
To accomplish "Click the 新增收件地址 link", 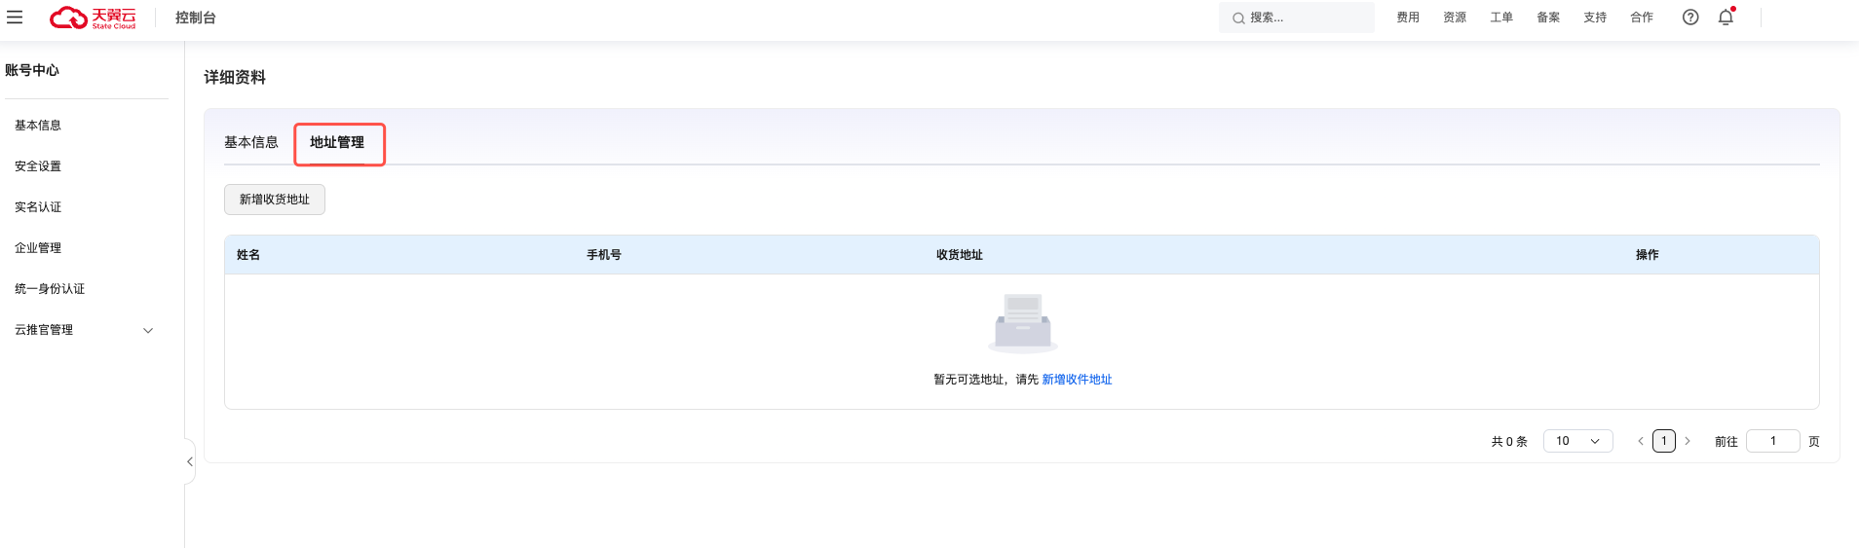I will (1077, 380).
